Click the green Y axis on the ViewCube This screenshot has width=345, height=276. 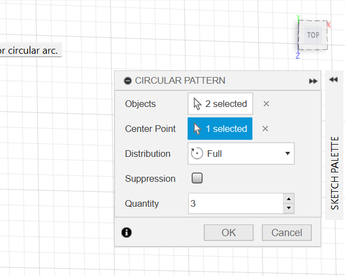[298, 18]
